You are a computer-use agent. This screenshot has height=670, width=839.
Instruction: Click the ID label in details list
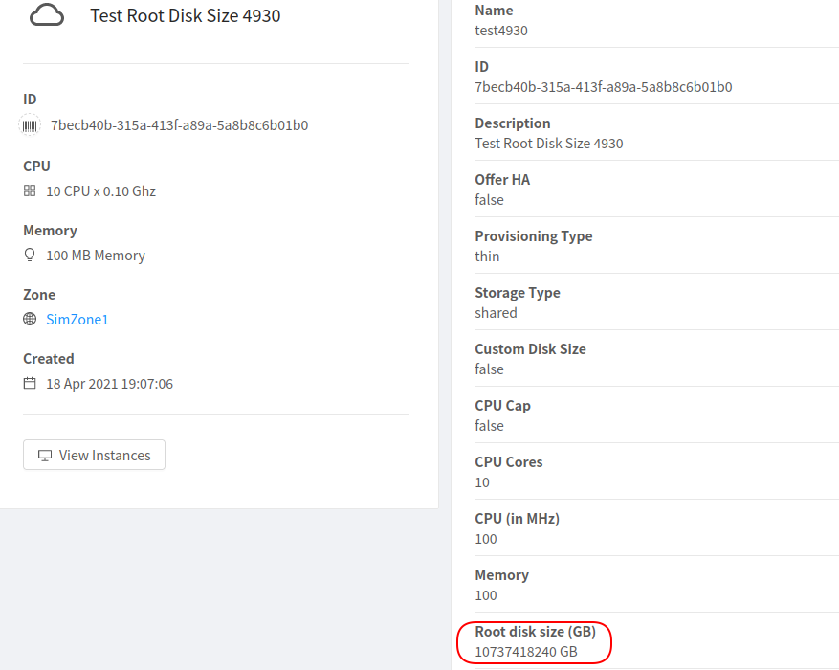[x=481, y=67]
